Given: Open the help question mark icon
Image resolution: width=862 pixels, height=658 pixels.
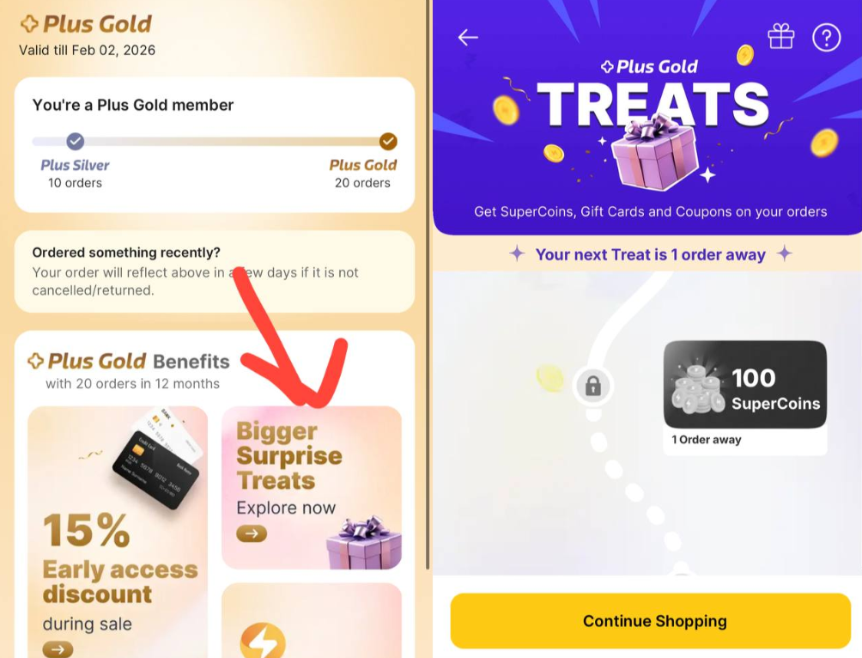Looking at the screenshot, I should coord(826,38).
